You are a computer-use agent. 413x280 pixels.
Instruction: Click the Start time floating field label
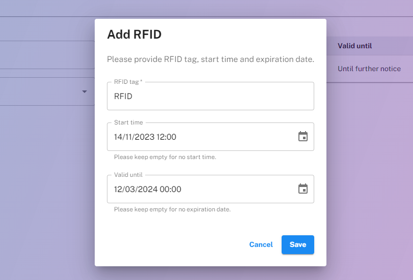(128, 122)
